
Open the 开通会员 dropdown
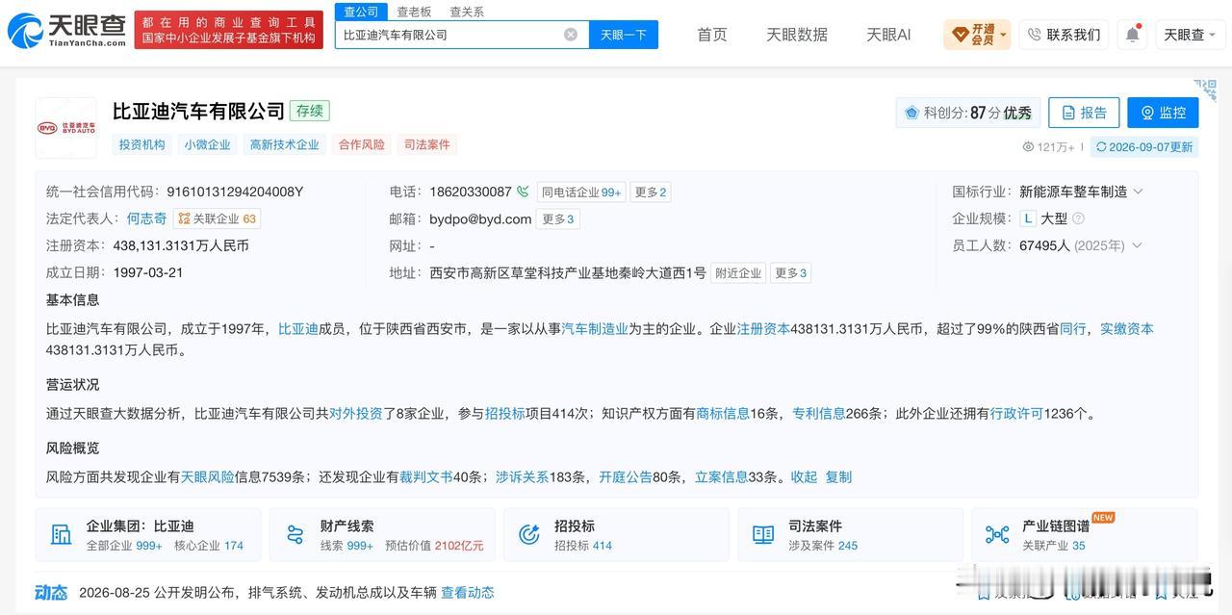pos(977,35)
